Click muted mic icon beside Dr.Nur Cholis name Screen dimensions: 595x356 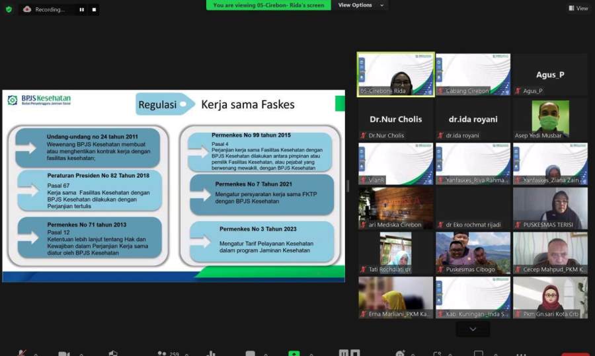click(363, 135)
